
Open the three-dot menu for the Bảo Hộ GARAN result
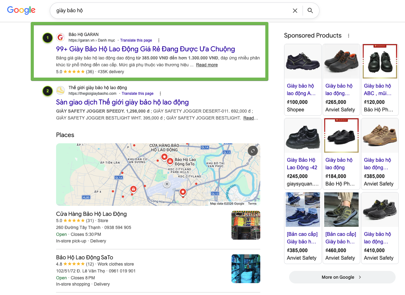[159, 40]
